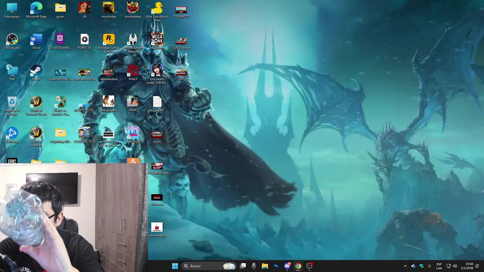Launch World of Warcraft (non-Classic) shortcut
484x272 pixels.
[36, 137]
